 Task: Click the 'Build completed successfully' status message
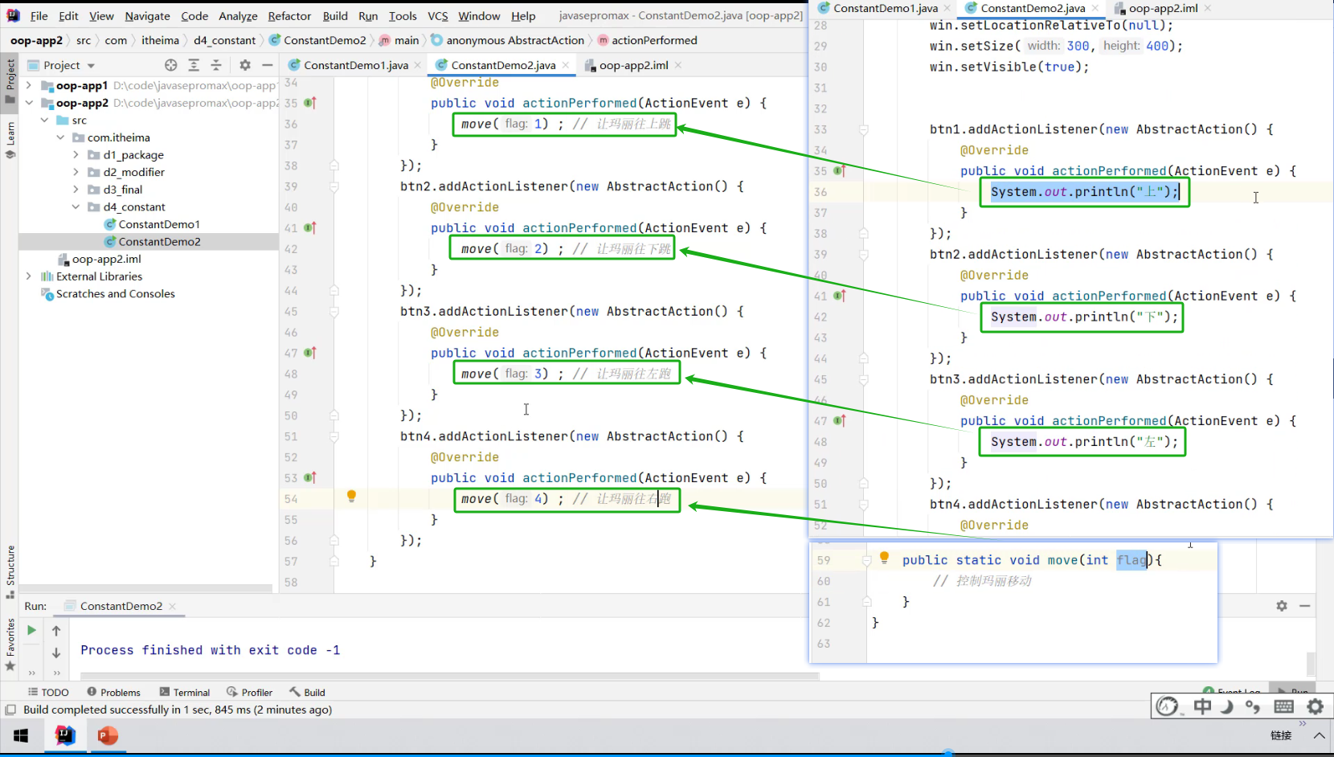[178, 710]
